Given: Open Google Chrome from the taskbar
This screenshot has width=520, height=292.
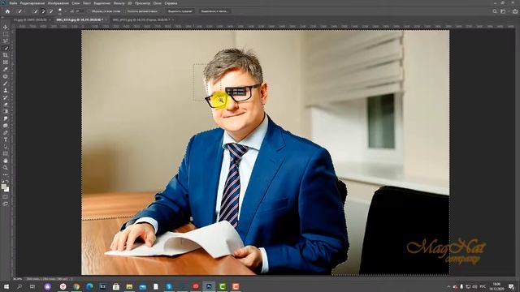Looking at the screenshot, I should pos(76,286).
